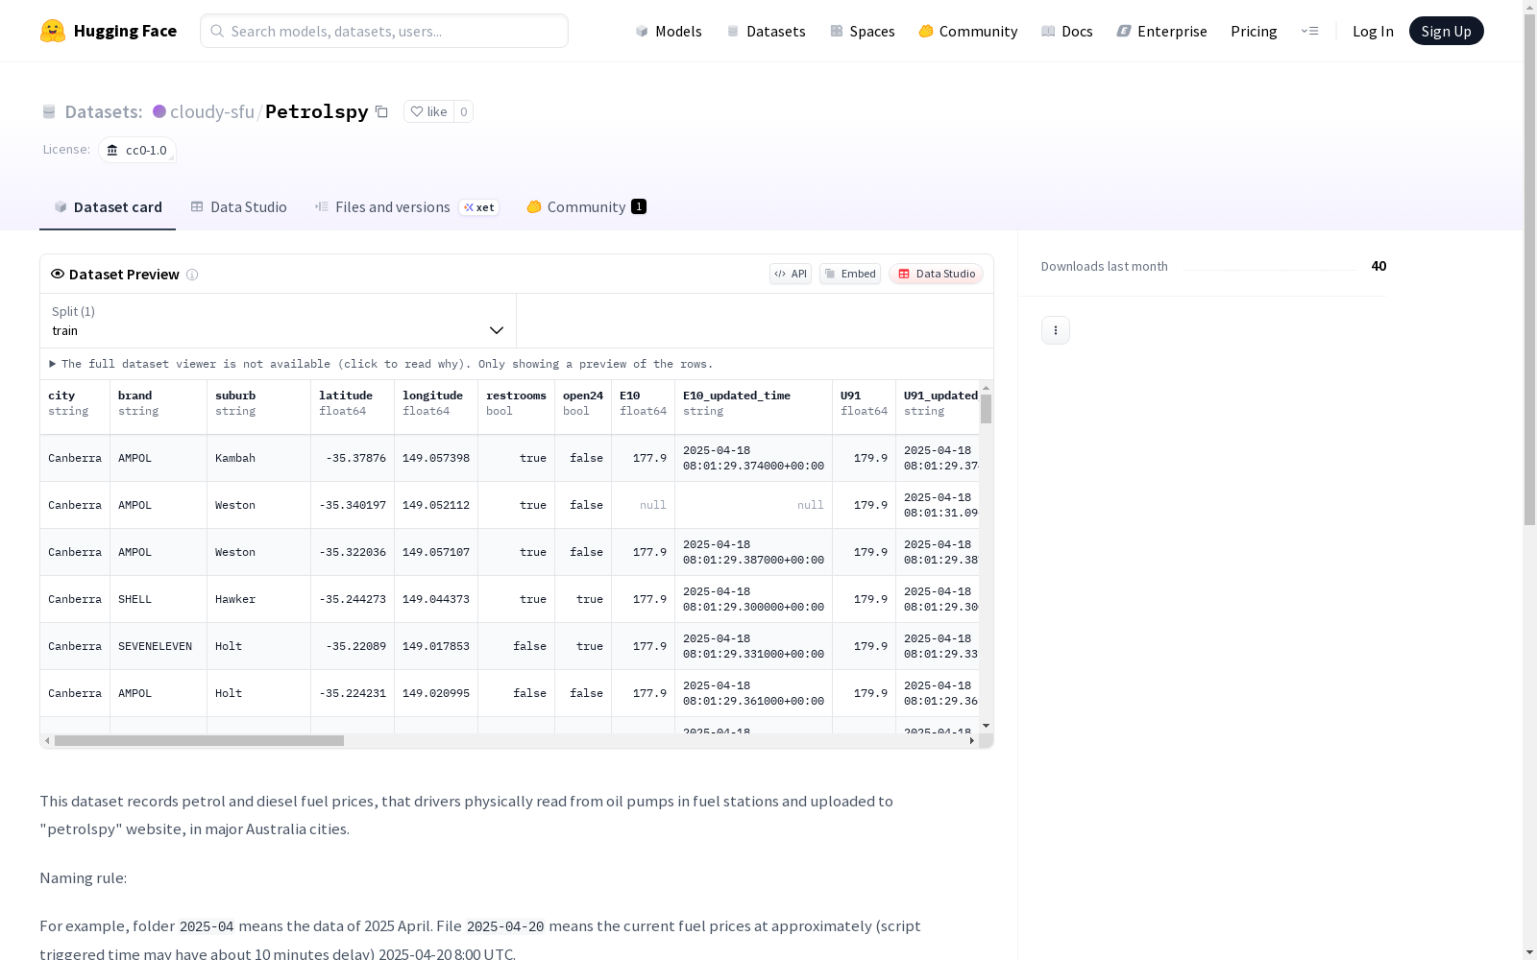Open Data Studio from the preview header button
This screenshot has height=960, width=1537.
click(937, 274)
